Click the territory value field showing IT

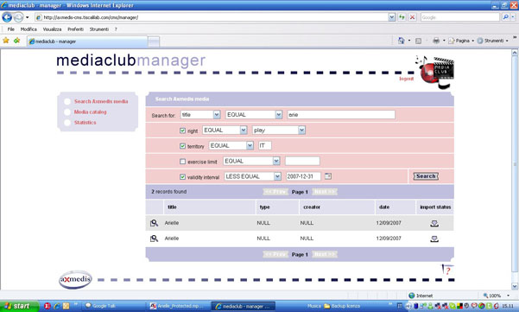coord(265,145)
